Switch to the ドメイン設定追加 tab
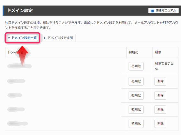Viewport: 181px width, 135px height. pos(59,38)
